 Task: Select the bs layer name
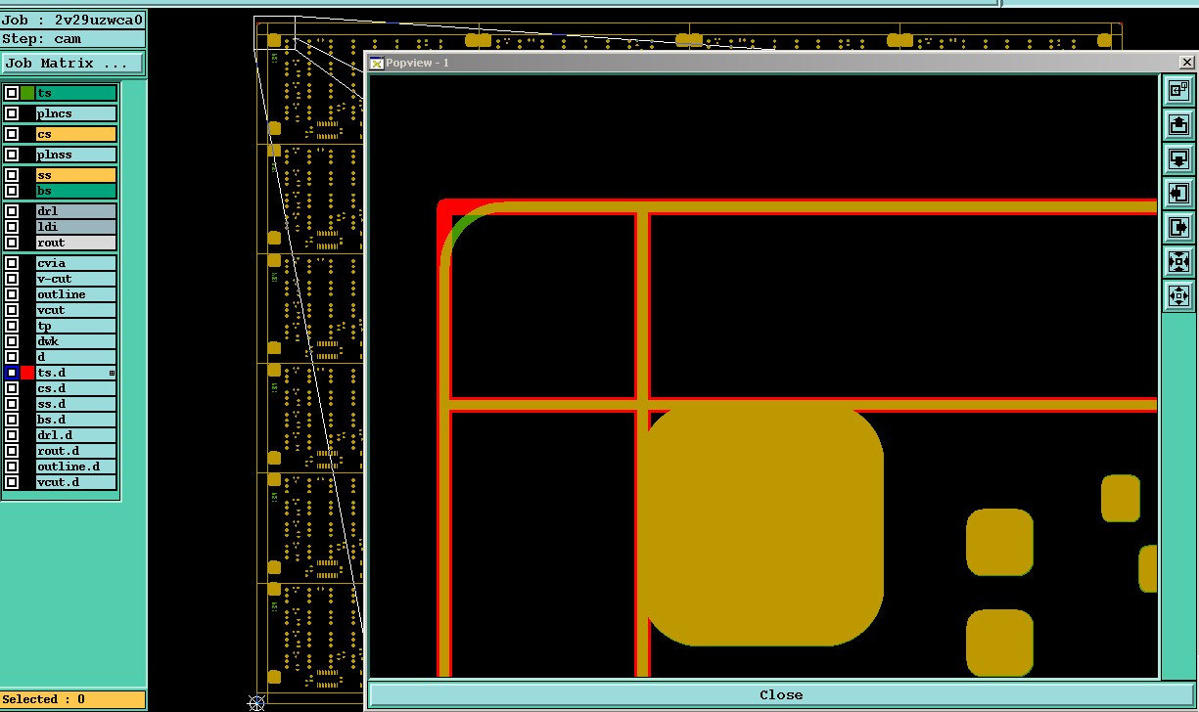click(x=76, y=191)
